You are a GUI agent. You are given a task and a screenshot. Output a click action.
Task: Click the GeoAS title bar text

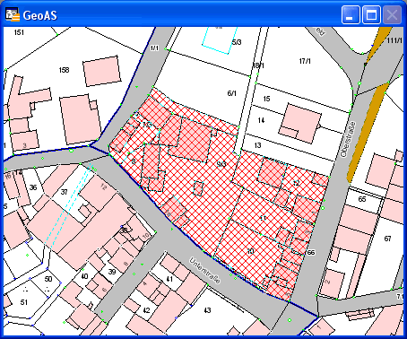pos(40,15)
